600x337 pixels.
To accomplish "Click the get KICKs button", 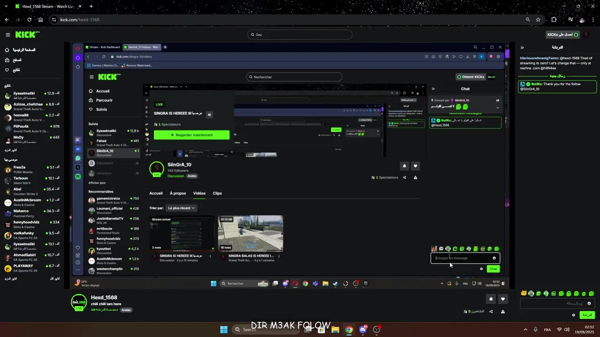I will click(x=563, y=35).
